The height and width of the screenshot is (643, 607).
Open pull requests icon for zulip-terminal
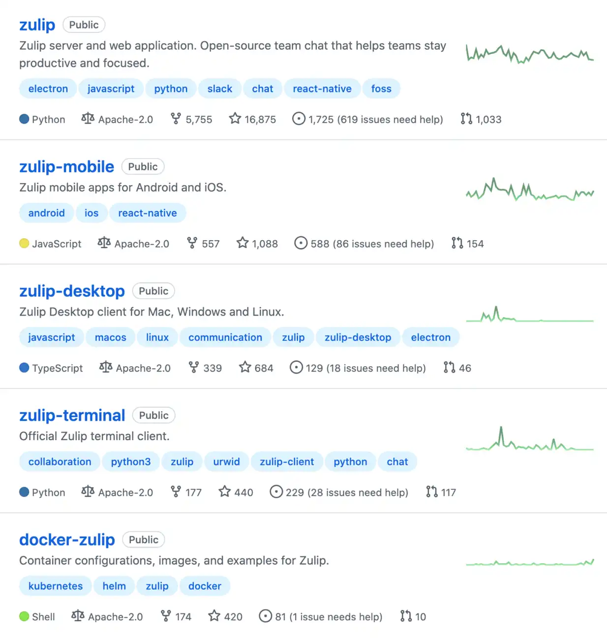pyautogui.click(x=432, y=492)
